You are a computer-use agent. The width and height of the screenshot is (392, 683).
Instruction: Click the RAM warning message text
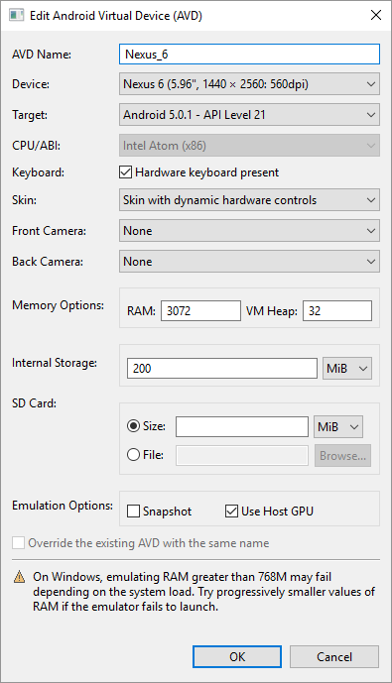203,592
